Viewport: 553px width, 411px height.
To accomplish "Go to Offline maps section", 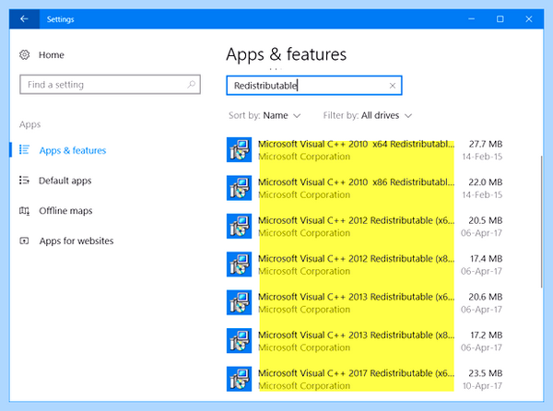I will 65,211.
